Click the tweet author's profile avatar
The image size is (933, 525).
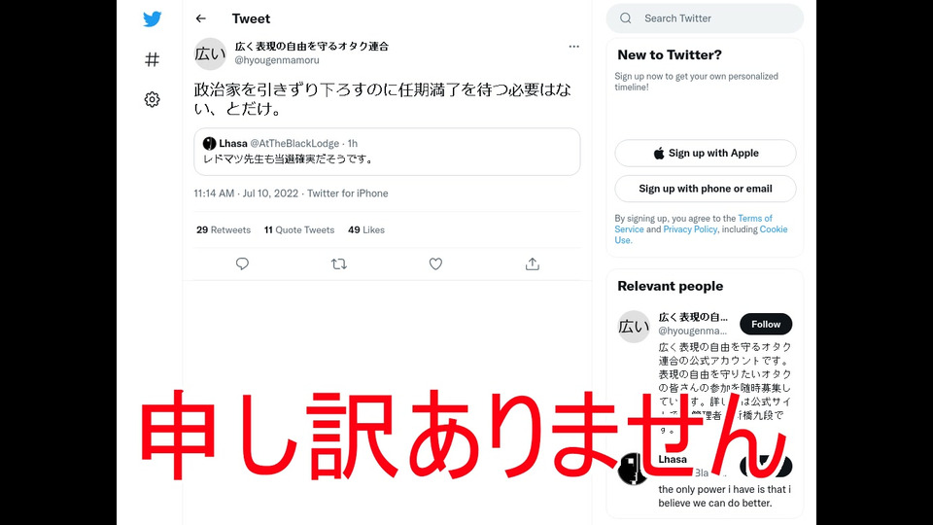[x=210, y=54]
